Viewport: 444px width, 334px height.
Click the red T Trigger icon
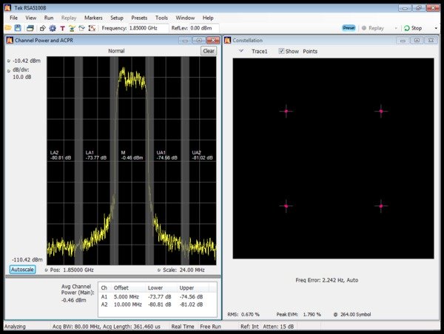[61, 28]
